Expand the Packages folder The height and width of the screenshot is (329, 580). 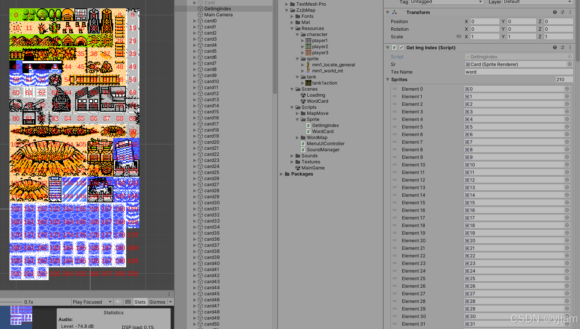pos(281,174)
